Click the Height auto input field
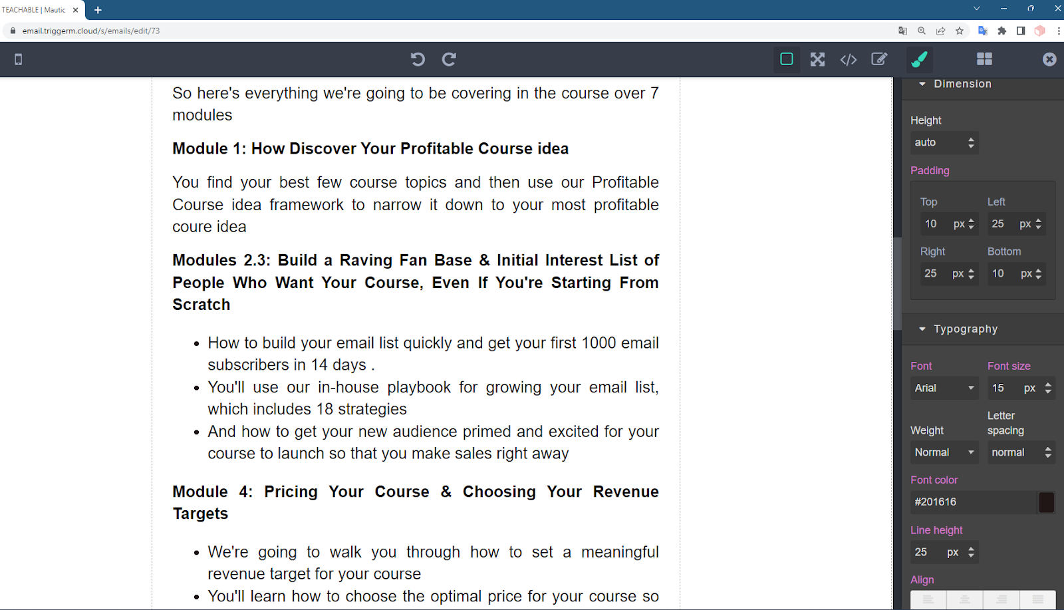Screen dimensions: 1064x610 pos(936,142)
